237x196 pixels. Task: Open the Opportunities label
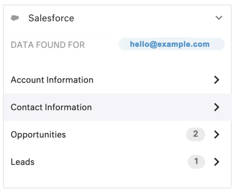point(38,135)
